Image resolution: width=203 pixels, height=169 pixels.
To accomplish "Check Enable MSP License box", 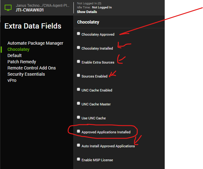I will (x=78, y=159).
